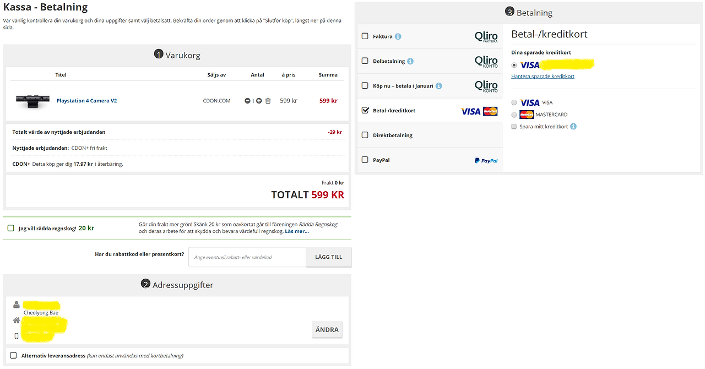The image size is (705, 369).
Task: Tick Köp nu – betala i Januari
Action: pyautogui.click(x=365, y=86)
